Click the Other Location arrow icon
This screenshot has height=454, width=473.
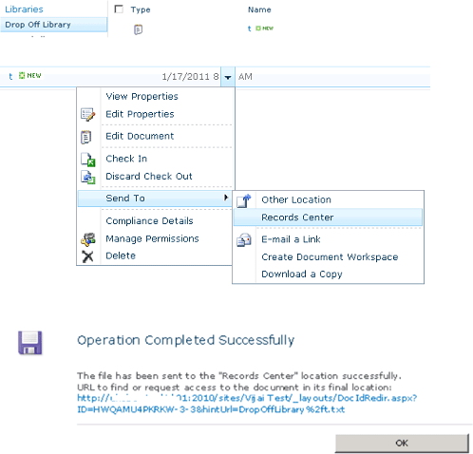tap(244, 200)
